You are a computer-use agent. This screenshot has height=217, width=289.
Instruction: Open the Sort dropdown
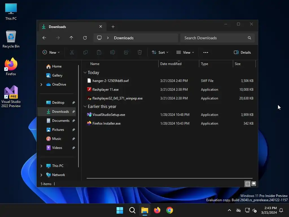160,52
